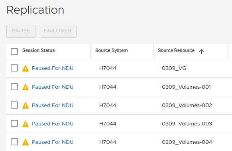Screen dimensions: 232x151
Task: Click the PAUSE button
Action: click(21, 31)
